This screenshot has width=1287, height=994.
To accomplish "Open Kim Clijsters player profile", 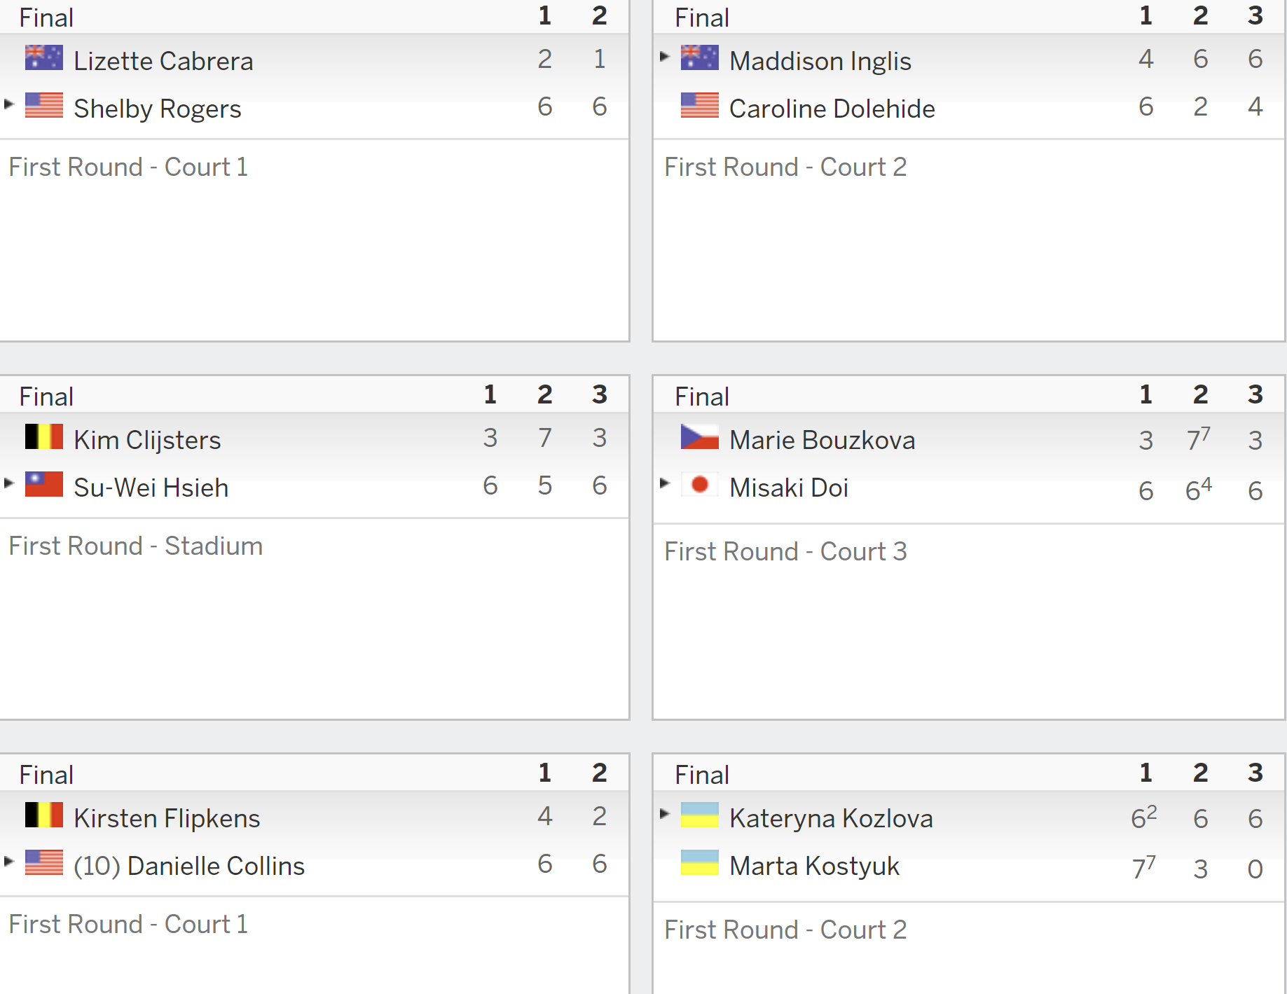I will click(147, 440).
